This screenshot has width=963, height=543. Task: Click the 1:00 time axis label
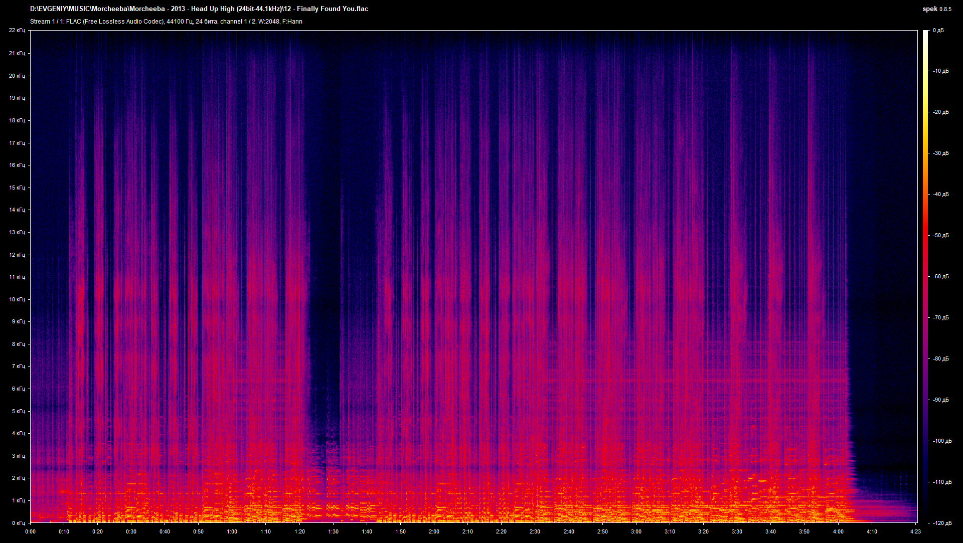232,532
